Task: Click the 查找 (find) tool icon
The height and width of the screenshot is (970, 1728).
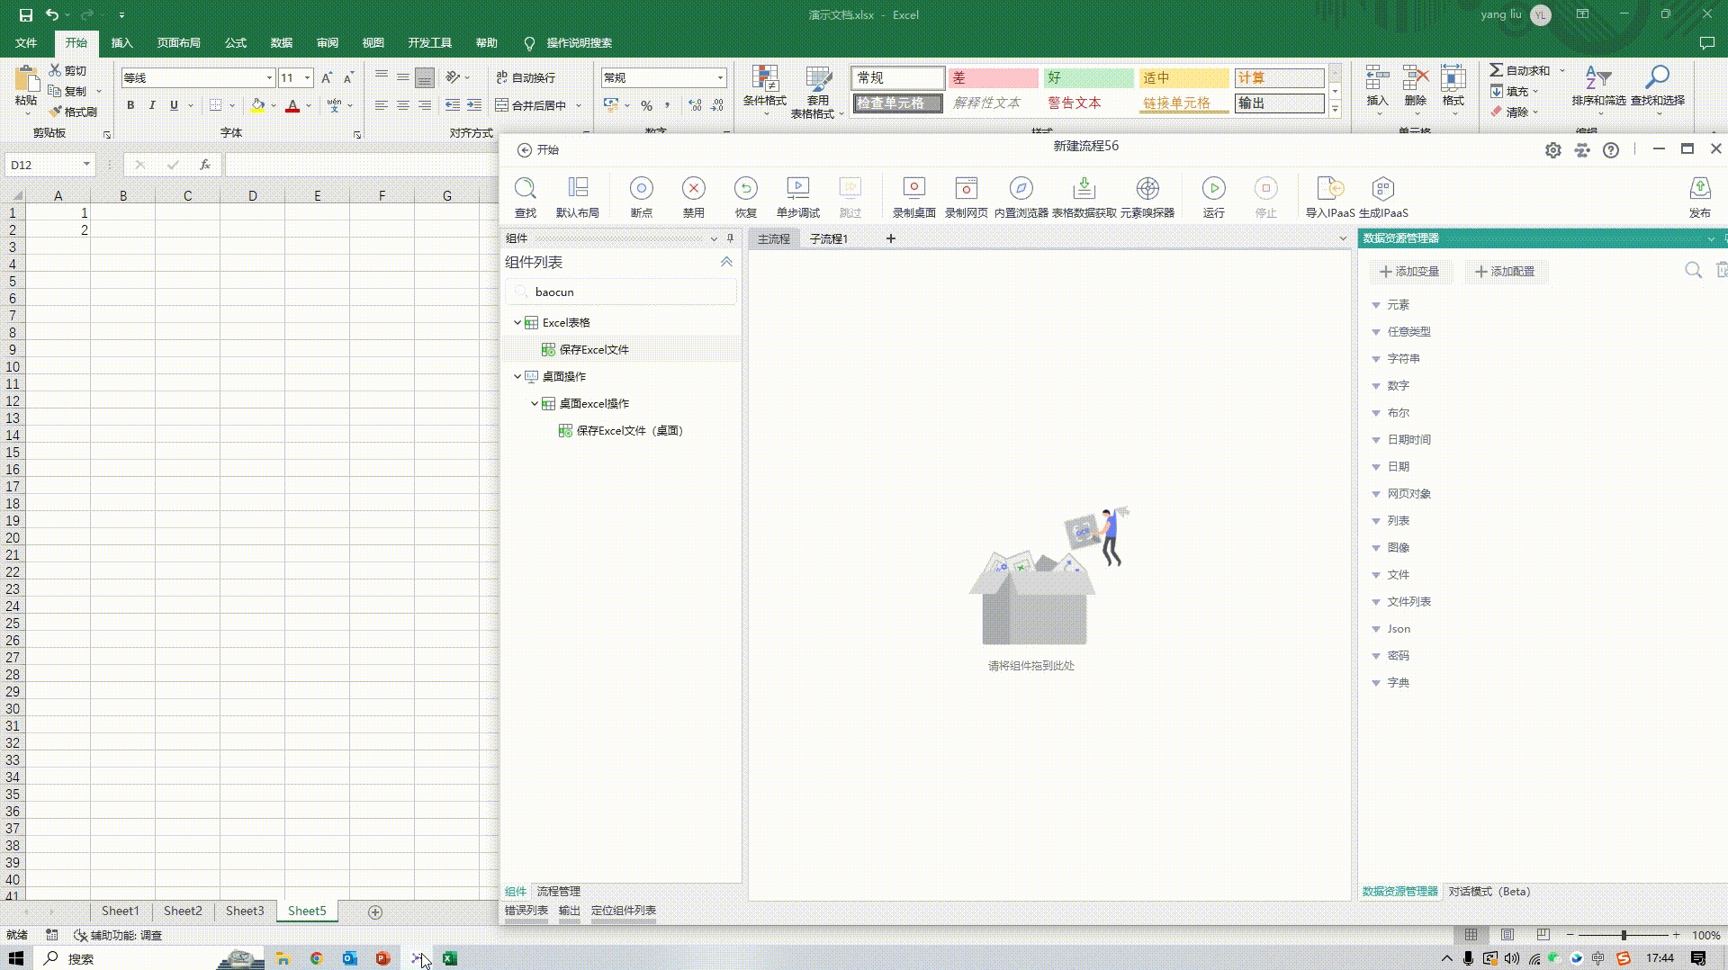Action: [525, 188]
